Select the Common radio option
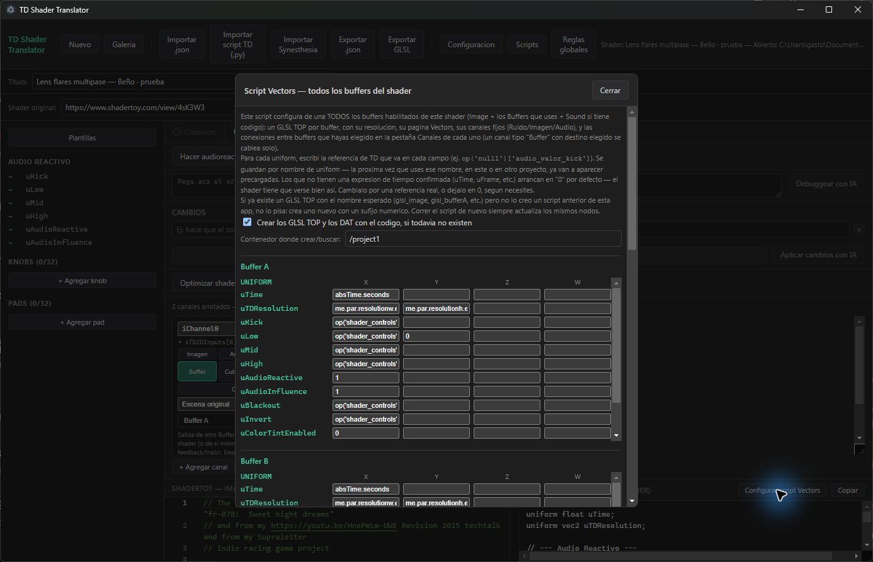 point(177,132)
